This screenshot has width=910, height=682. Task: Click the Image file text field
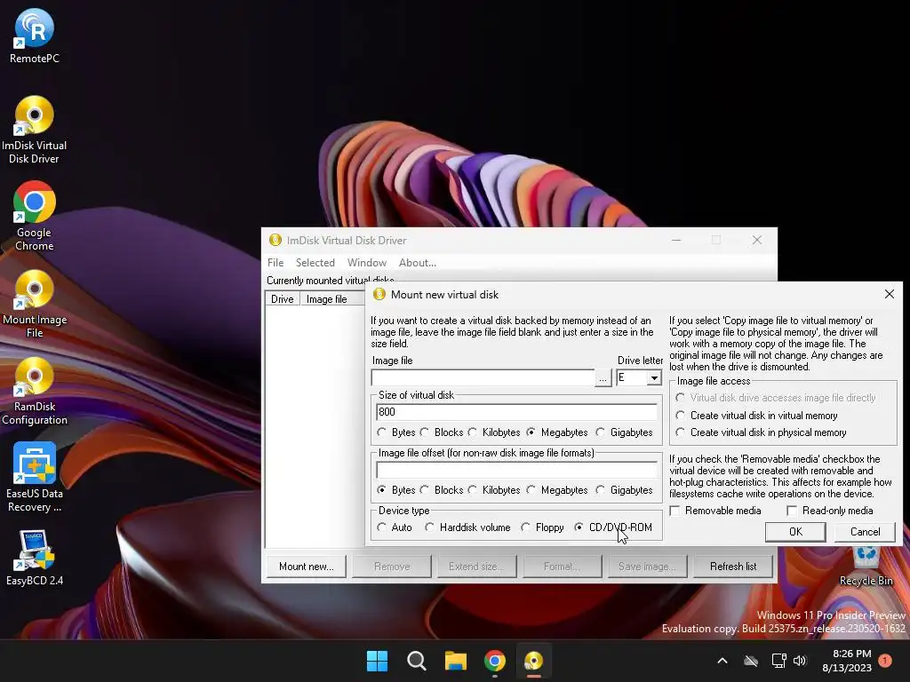tap(483, 377)
